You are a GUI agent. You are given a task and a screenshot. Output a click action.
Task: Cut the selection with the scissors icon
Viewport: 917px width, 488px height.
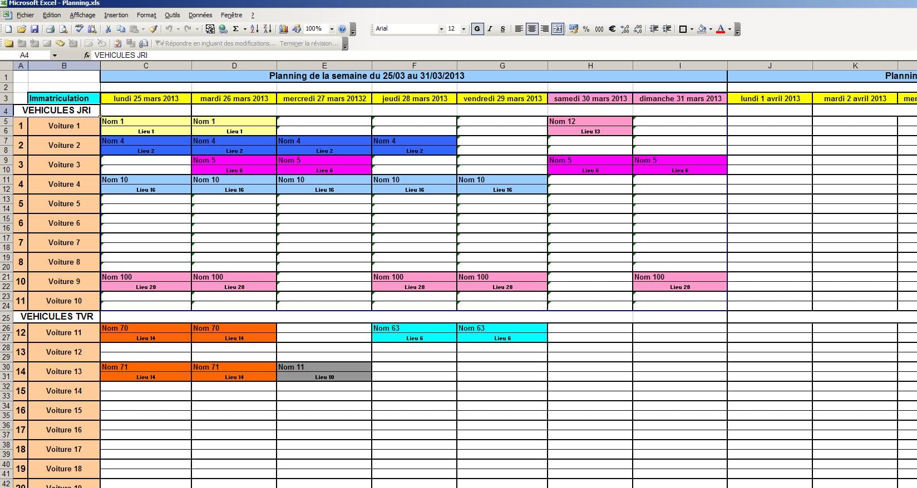pos(108,29)
